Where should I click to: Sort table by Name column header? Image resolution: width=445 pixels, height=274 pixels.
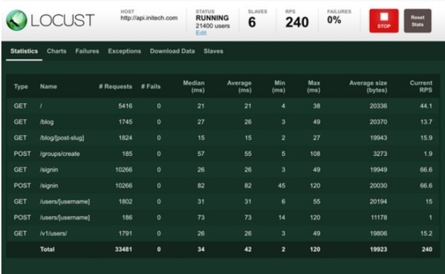[48, 87]
